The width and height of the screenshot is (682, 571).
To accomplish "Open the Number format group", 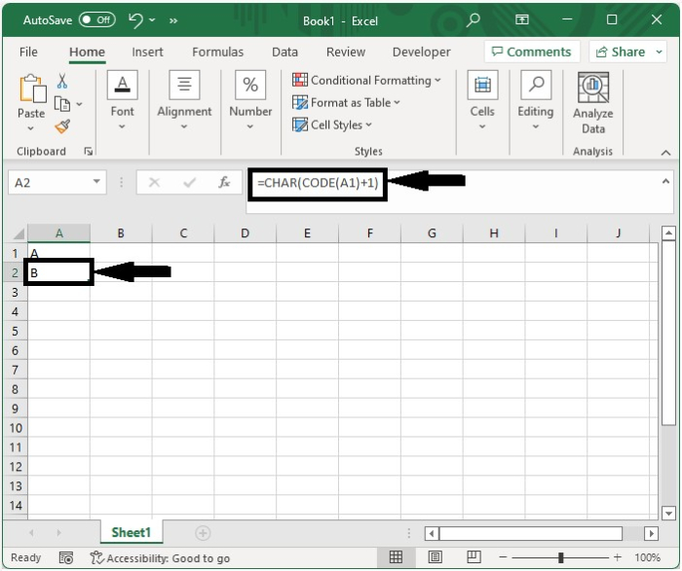I will [x=250, y=101].
